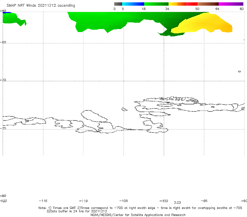
Task: Click the '-105' longitude axis label
Action: tap(123, 201)
